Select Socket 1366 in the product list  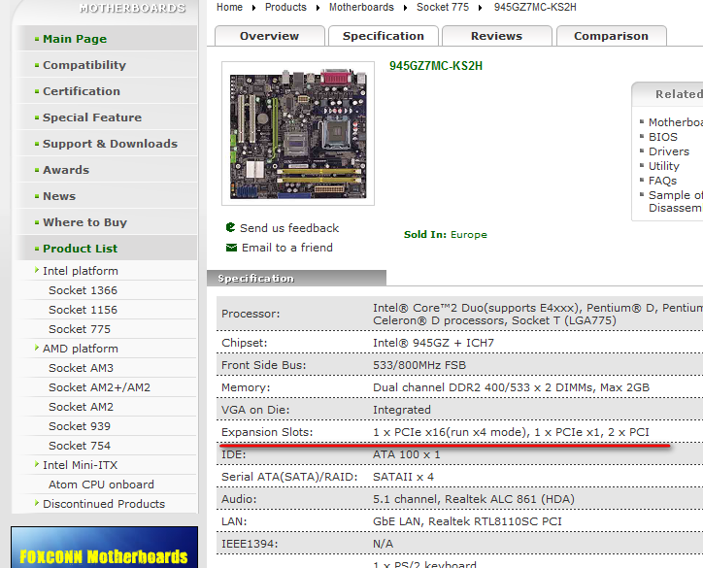click(83, 290)
